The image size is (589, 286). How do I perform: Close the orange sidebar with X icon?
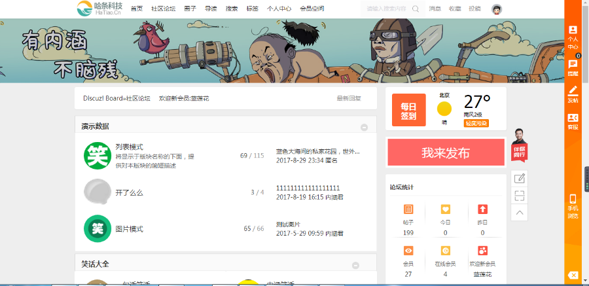click(573, 276)
